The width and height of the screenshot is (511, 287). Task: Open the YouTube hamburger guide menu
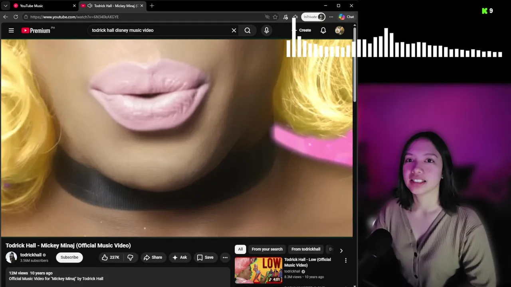11,30
